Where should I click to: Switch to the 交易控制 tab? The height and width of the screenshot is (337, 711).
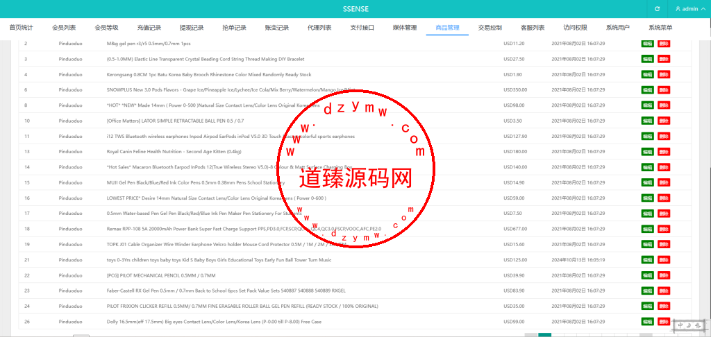[x=490, y=28]
